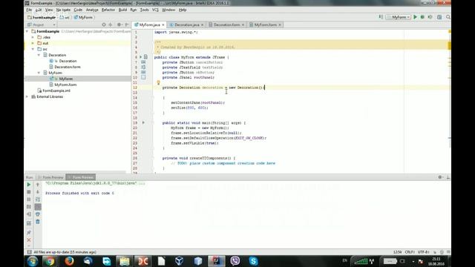Image resolution: width=475 pixels, height=267 pixels.
Task: Collapse the FormExample root node
Action: pyautogui.click(x=27, y=31)
